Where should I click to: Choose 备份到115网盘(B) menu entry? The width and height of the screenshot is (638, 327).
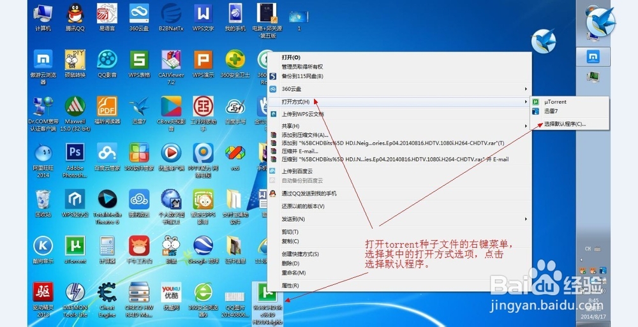tap(399, 76)
